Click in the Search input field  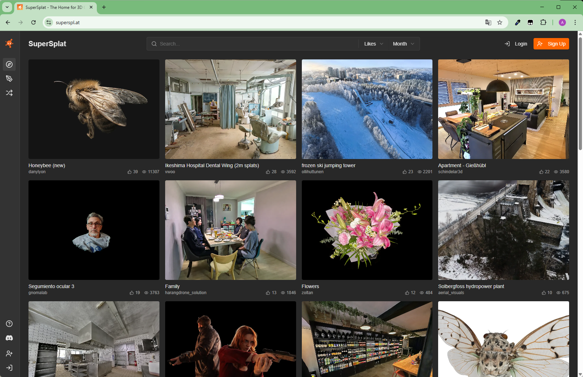pos(256,44)
